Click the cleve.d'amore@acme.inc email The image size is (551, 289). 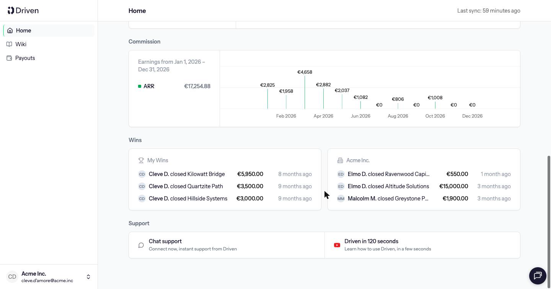pos(47,281)
